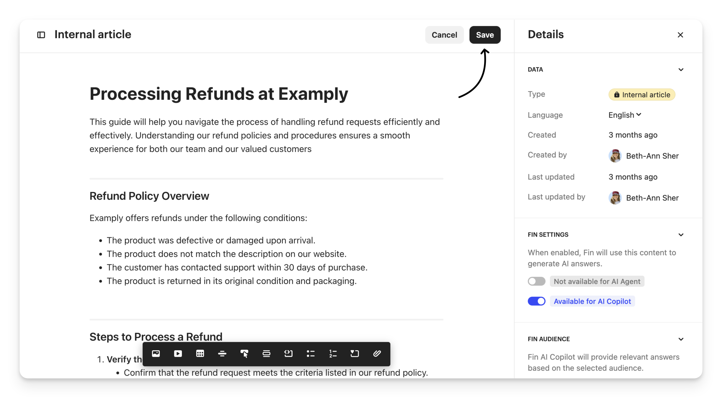
Task: Collapse the FIN SETTINGS section
Action: pyautogui.click(x=681, y=235)
